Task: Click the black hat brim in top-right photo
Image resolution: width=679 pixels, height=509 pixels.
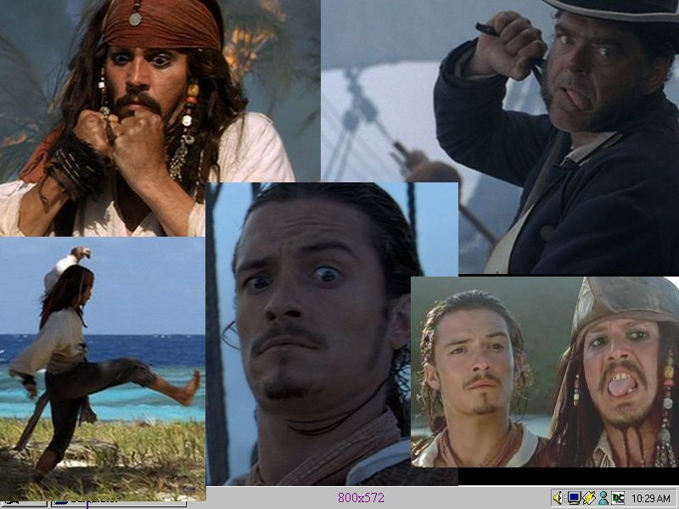Action: pos(611,10)
